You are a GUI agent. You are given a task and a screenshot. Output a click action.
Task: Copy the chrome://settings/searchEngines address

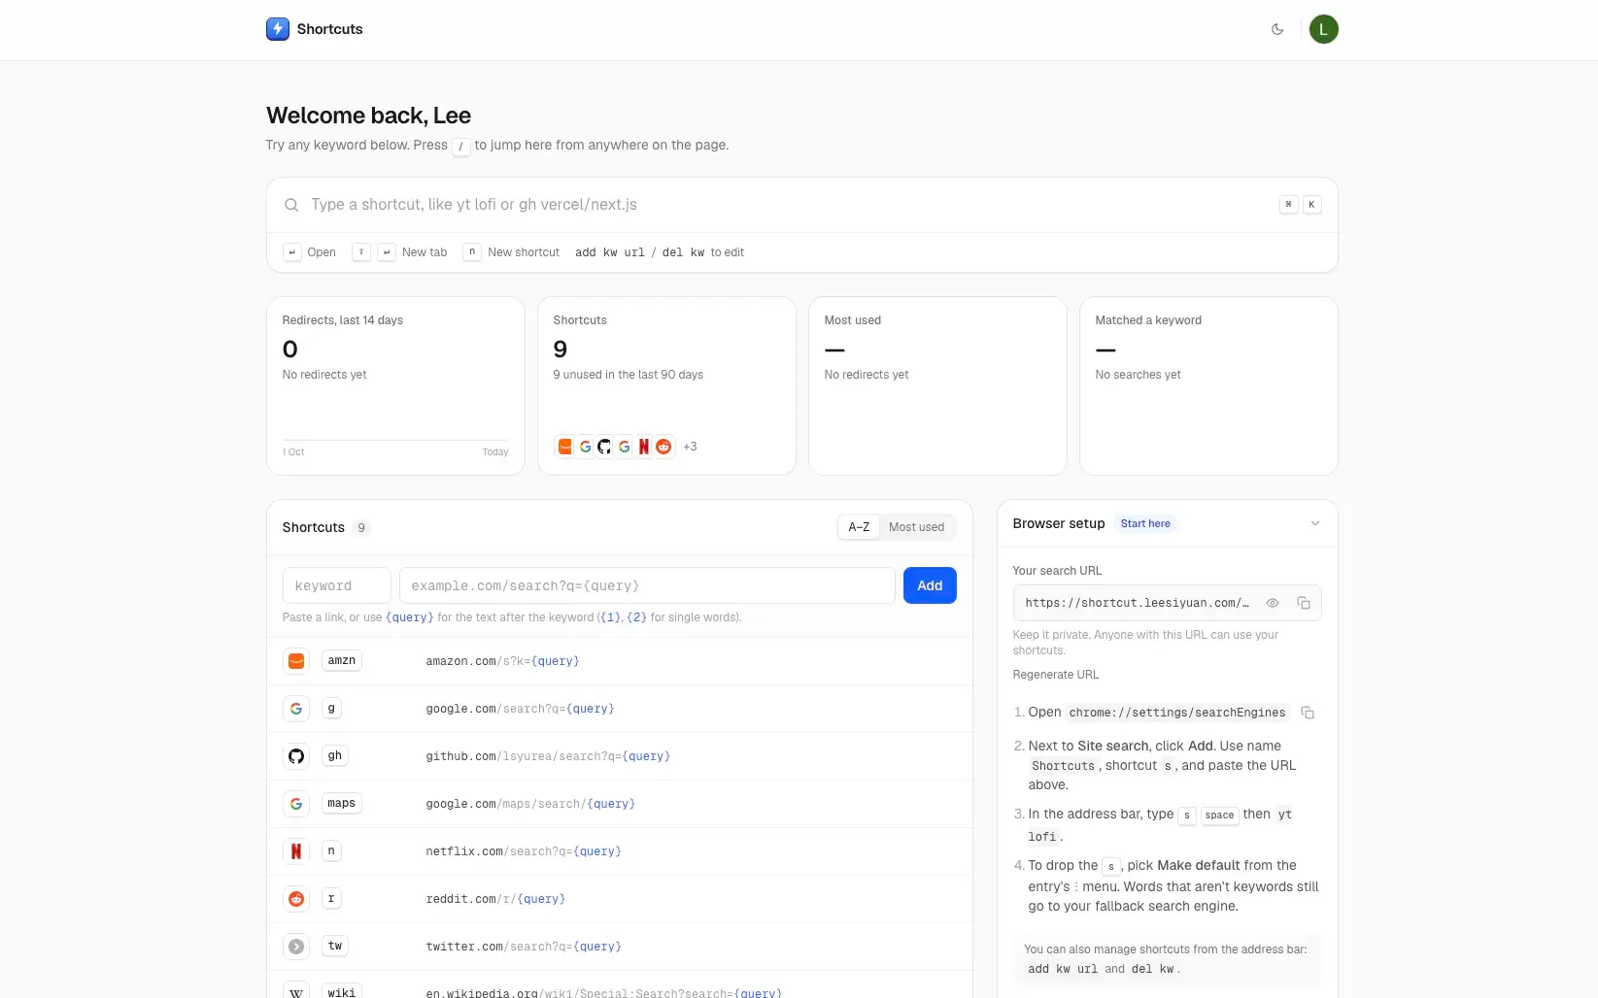(1308, 713)
